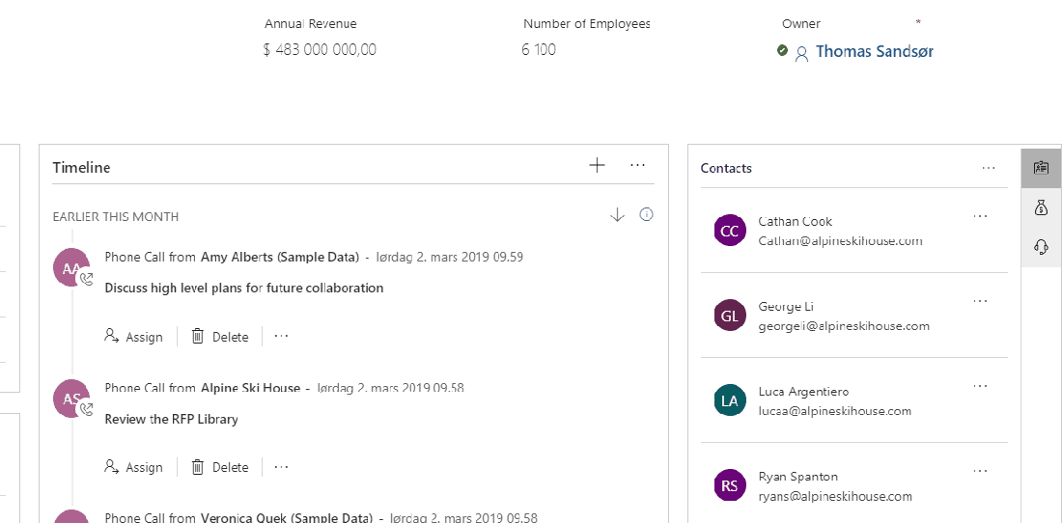Switch to Opportunities money bag tab
The image size is (1062, 523).
[1041, 207]
